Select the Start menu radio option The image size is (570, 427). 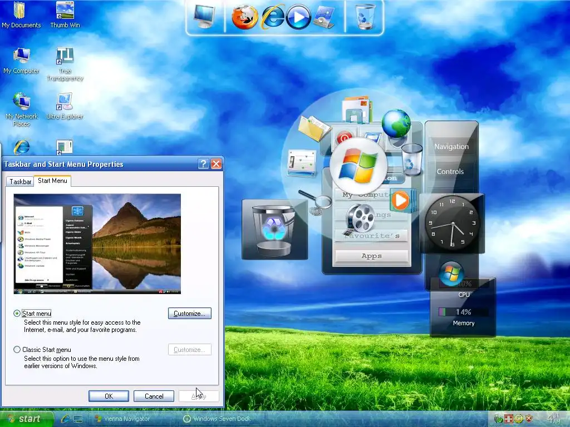pyautogui.click(x=17, y=314)
